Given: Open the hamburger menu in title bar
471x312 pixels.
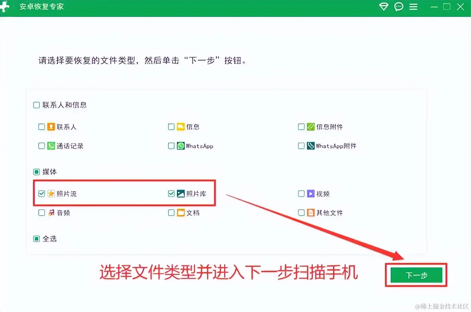Looking at the screenshot, I should tap(413, 7).
